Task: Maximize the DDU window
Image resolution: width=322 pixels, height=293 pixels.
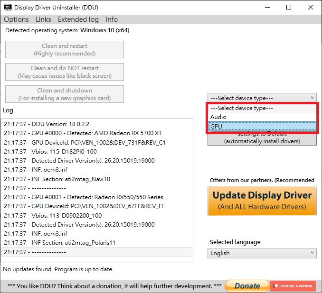Action: [x=289, y=8]
